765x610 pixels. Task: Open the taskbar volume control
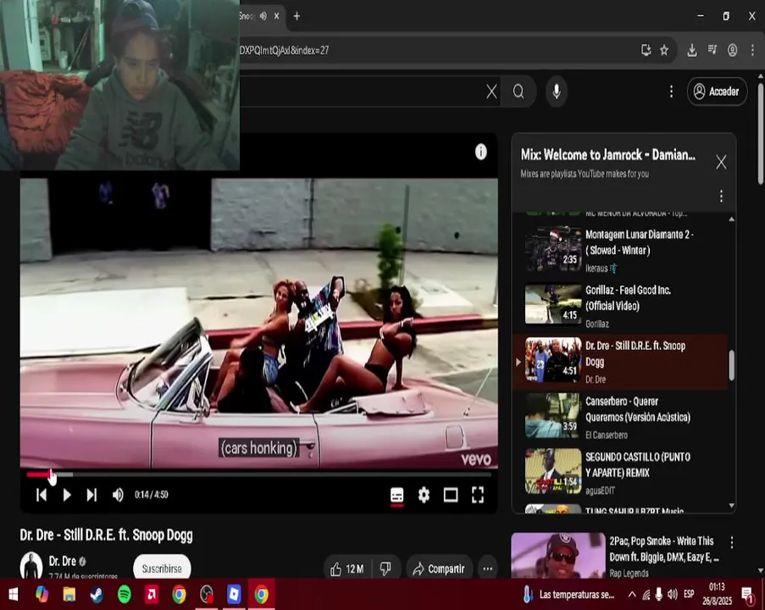pos(673,595)
